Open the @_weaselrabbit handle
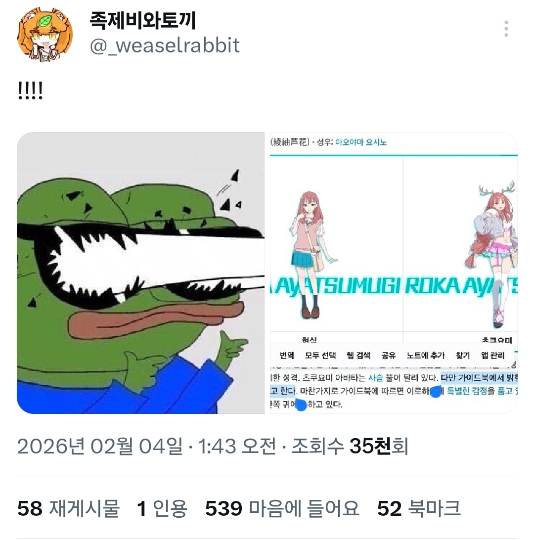Viewport: 534px width, 540px height. (x=165, y=45)
